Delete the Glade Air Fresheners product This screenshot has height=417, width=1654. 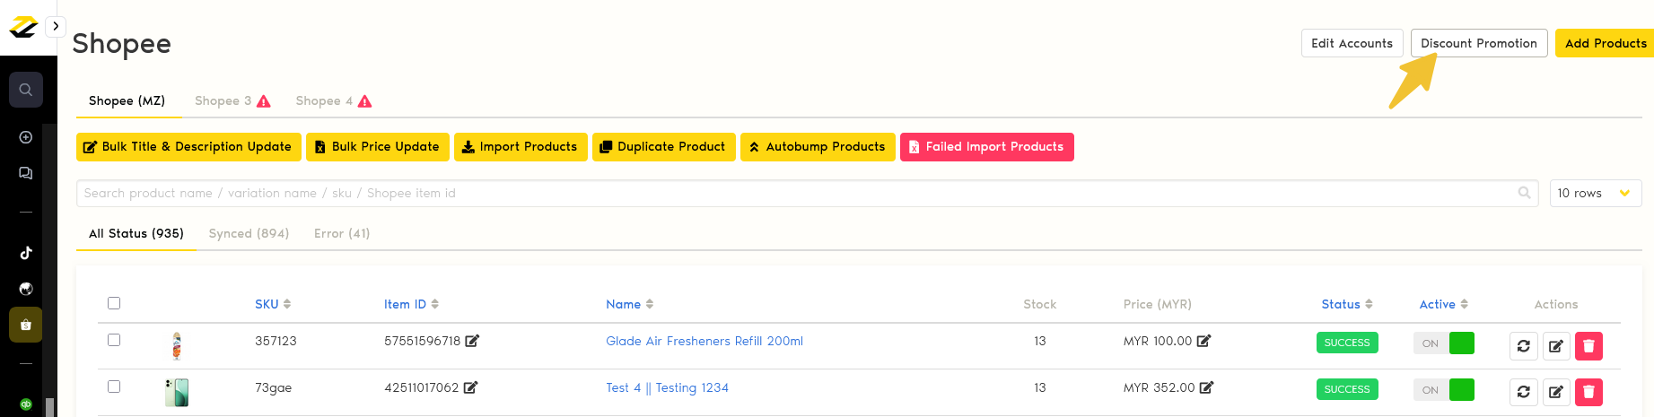pos(1588,345)
